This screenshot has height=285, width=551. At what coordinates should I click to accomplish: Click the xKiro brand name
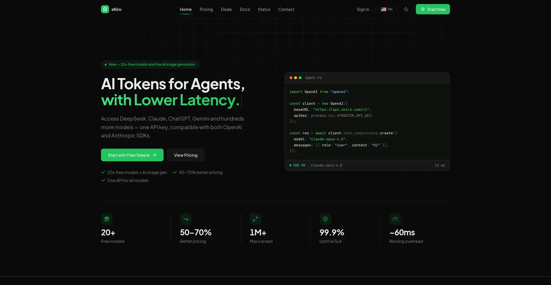(116, 9)
